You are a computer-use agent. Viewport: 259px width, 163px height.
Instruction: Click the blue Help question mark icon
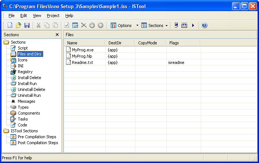204,26
